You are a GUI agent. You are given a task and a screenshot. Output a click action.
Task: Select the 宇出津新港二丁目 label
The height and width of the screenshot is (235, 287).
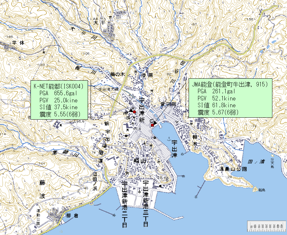click(x=125, y=204)
